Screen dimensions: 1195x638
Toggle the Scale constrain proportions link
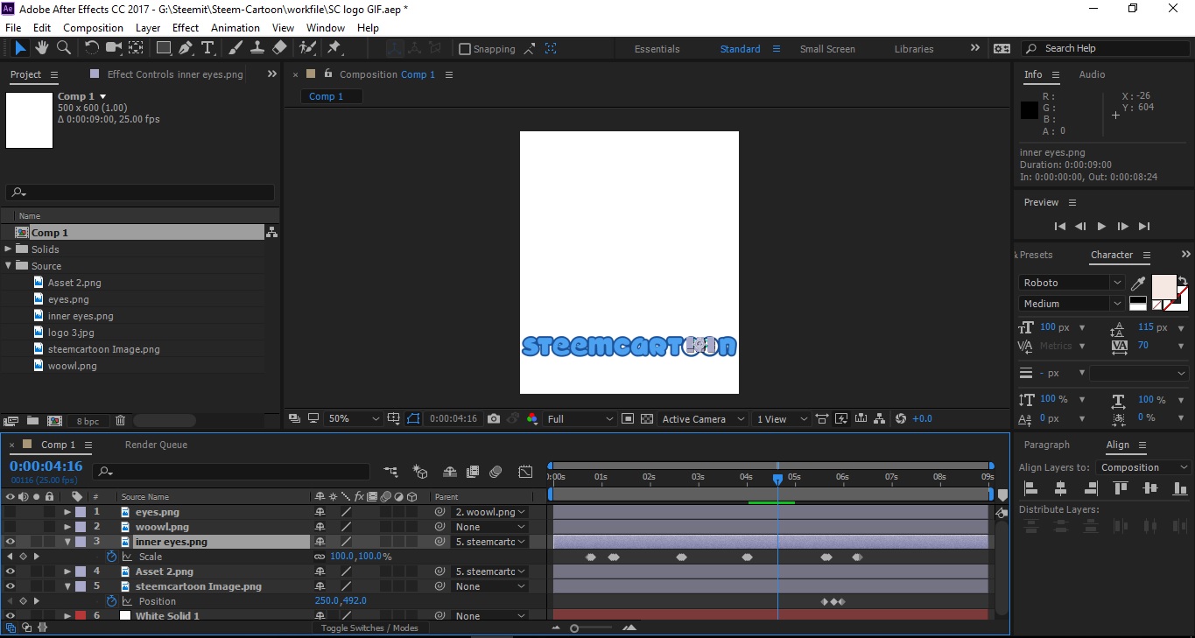tap(320, 557)
